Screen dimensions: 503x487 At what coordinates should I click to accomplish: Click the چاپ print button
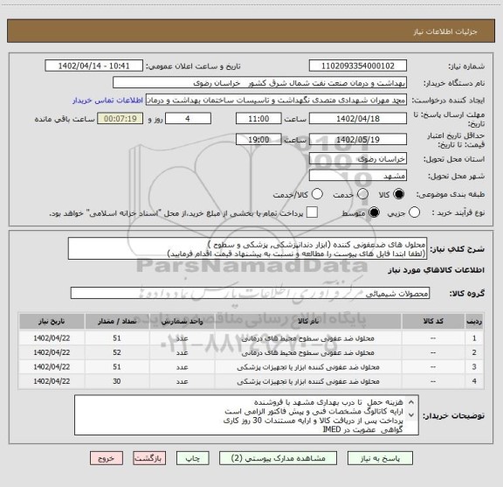[x=193, y=458]
